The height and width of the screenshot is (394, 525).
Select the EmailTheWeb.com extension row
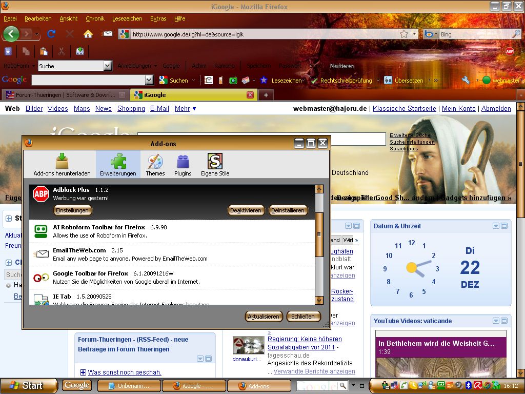click(172, 254)
